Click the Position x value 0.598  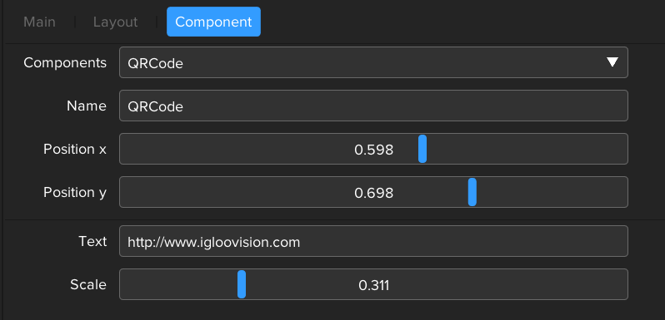(x=373, y=150)
